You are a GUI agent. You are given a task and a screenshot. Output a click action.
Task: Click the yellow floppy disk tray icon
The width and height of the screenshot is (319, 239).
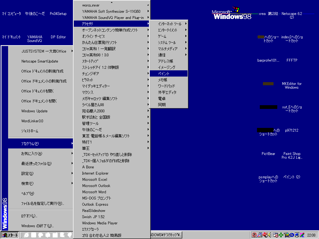tap(286, 235)
